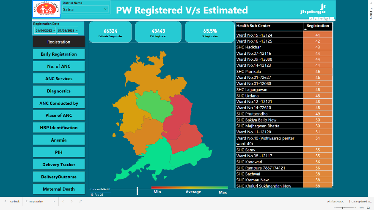This screenshot has height=210, width=374.
Task: Click the Delivery Tracker button
Action: pyautogui.click(x=59, y=164)
